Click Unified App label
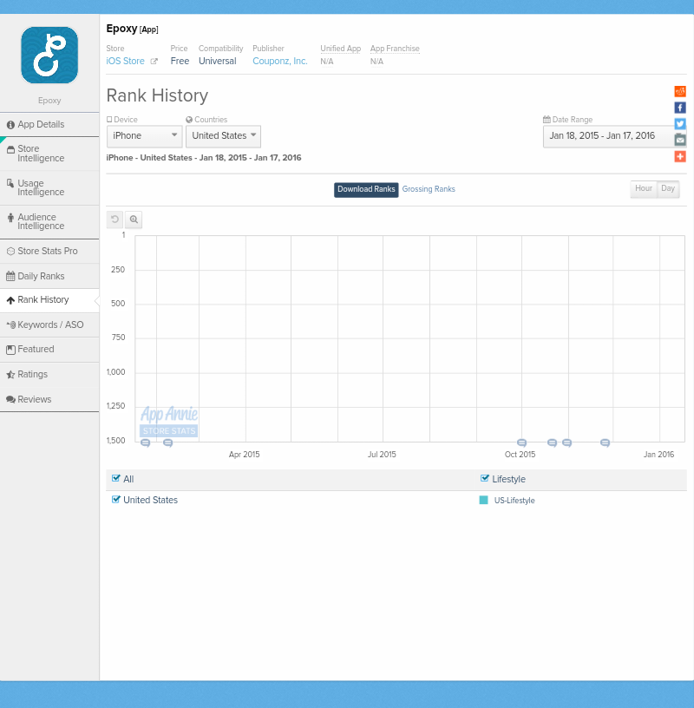 point(340,49)
